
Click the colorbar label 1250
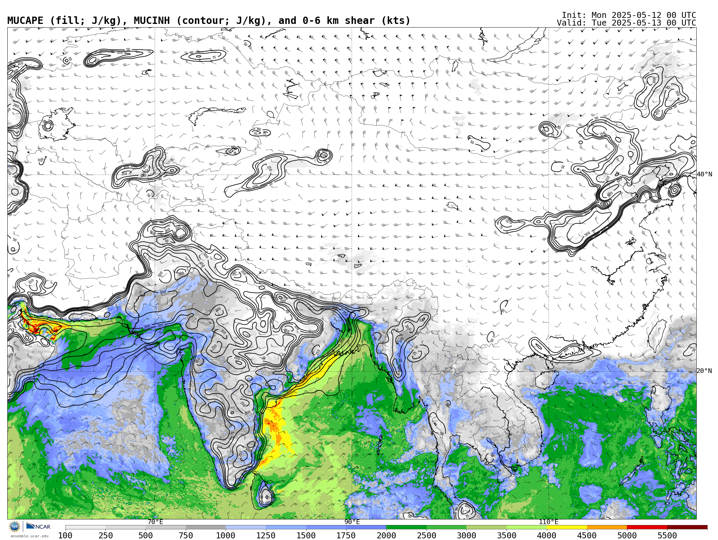266,536
